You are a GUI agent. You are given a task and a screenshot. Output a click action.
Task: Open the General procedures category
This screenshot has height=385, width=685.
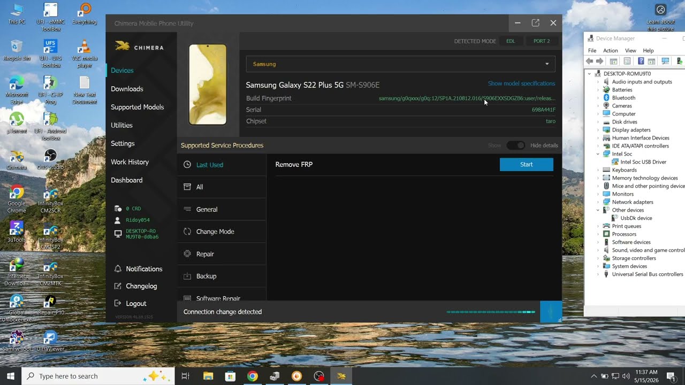(x=222, y=210)
